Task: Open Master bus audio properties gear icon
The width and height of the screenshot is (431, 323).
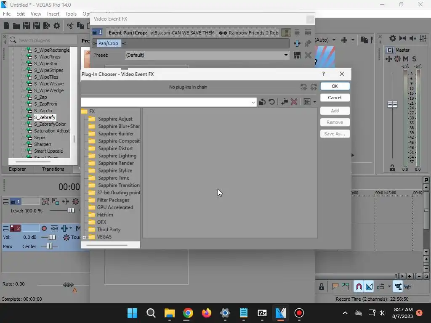Action: click(x=393, y=38)
